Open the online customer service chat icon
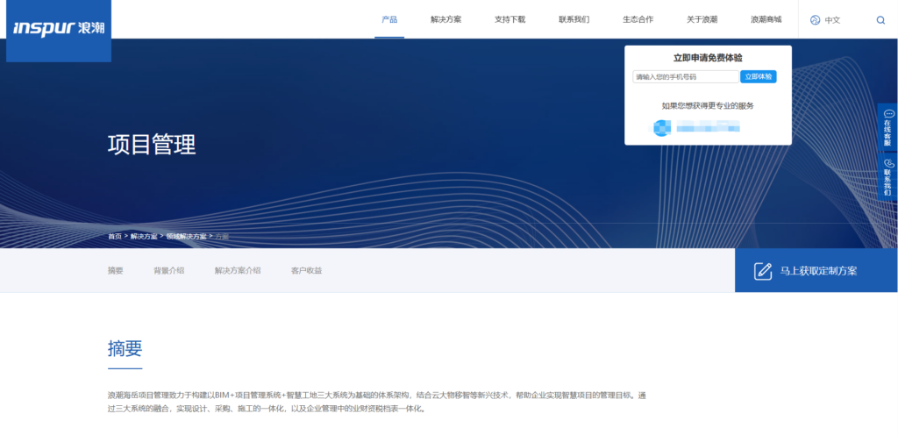Viewport: 898px width, 435px height. pyautogui.click(x=888, y=115)
